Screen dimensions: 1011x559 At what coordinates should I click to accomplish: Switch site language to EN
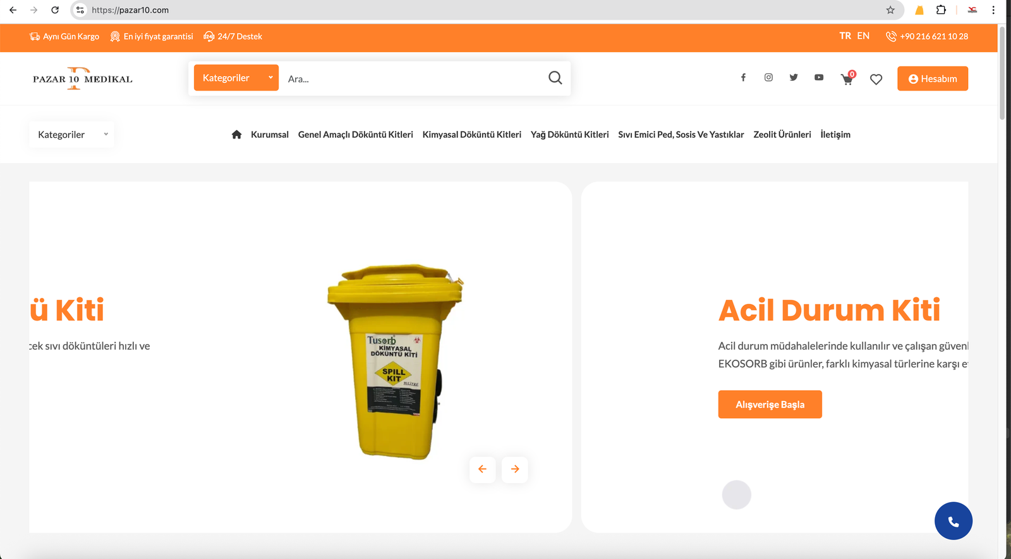click(x=863, y=36)
